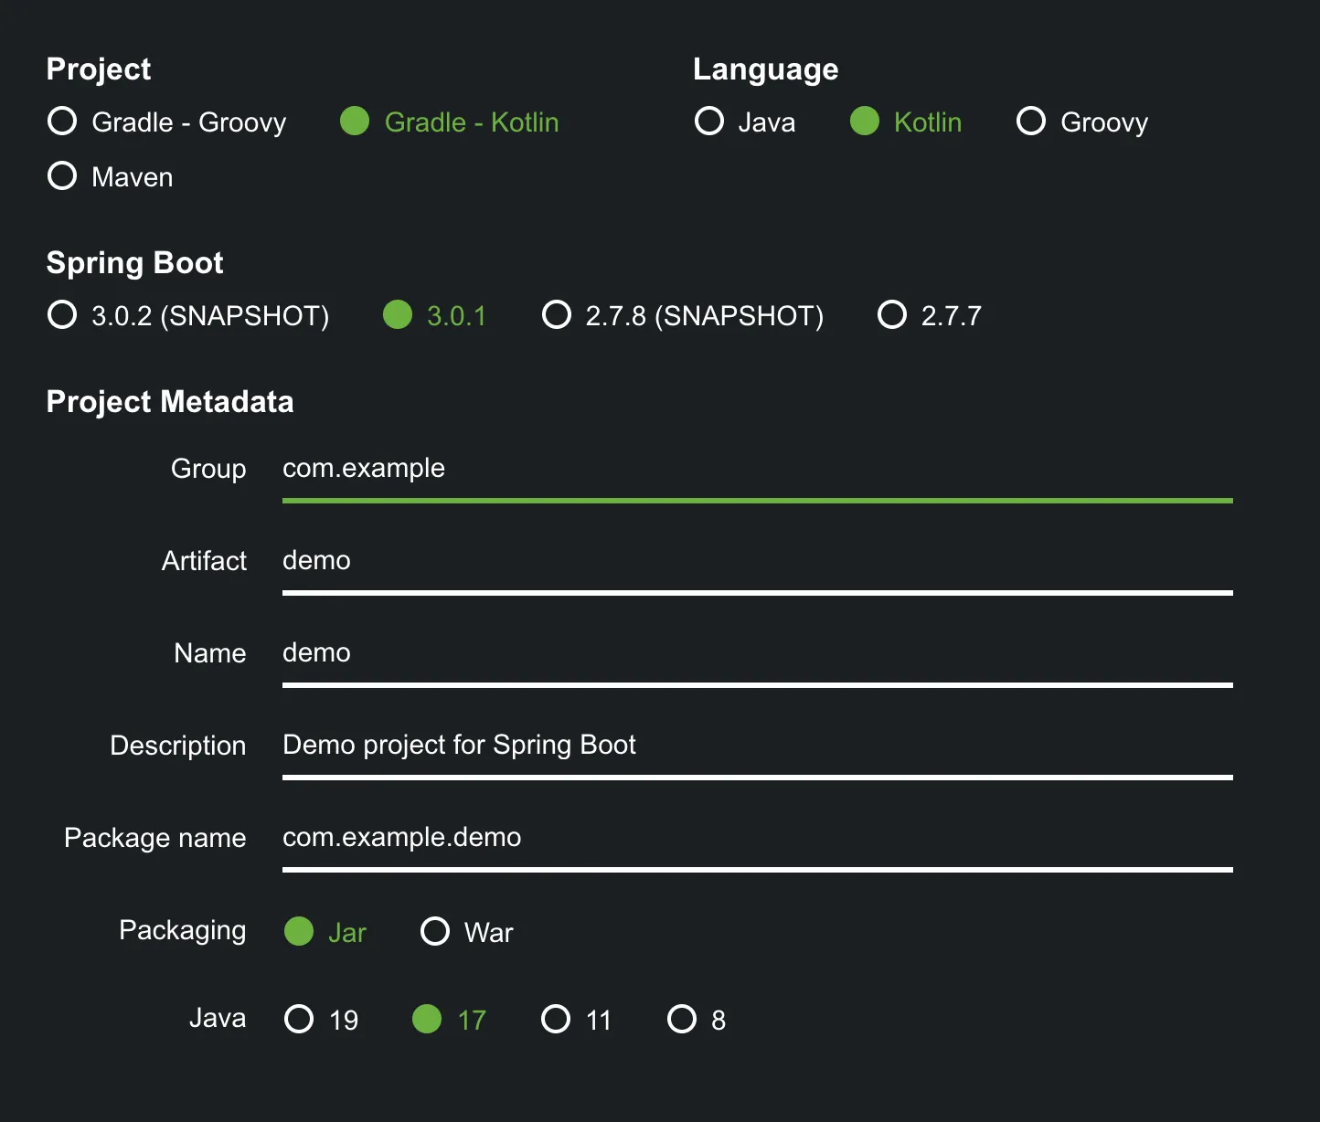1320x1122 pixels.
Task: Select Java version 8
Action: pyautogui.click(x=682, y=1020)
